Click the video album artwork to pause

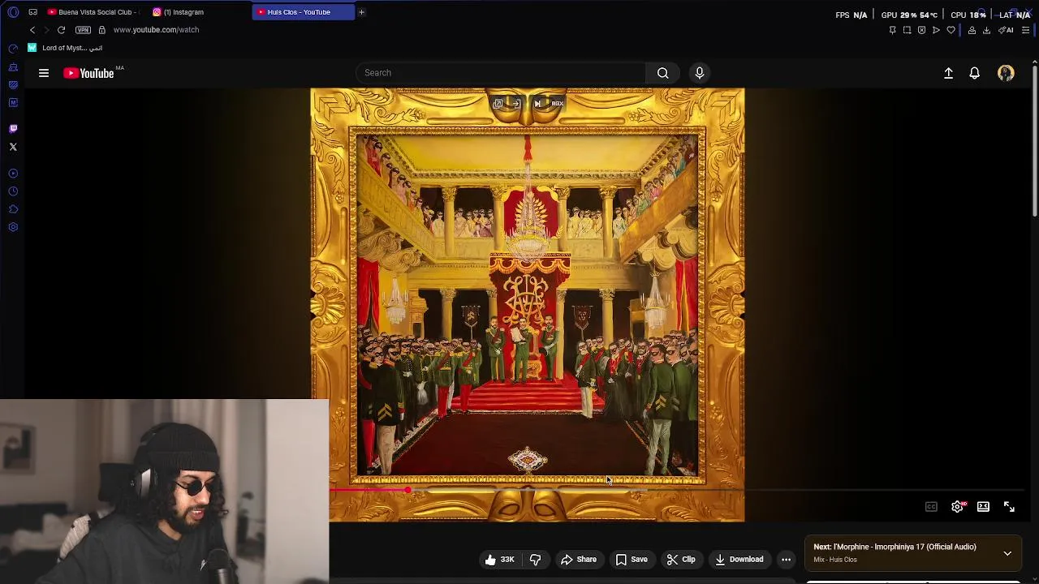click(x=528, y=304)
